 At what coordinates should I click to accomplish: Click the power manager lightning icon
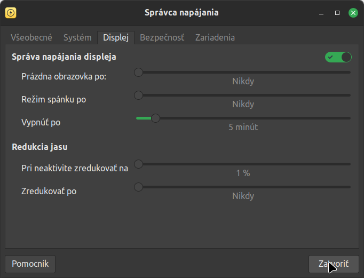click(x=11, y=12)
